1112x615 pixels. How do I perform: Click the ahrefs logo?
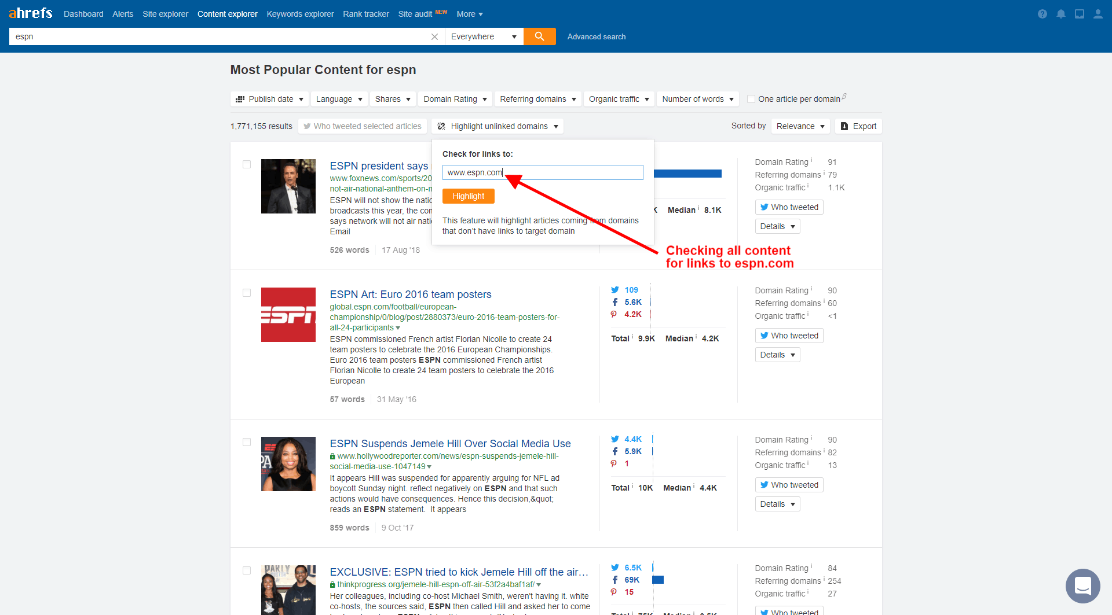(x=31, y=13)
